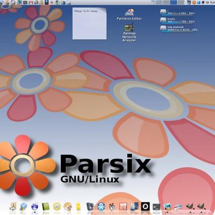Open the orange circular arrow dock icon
215x215 pixels.
(68, 206)
